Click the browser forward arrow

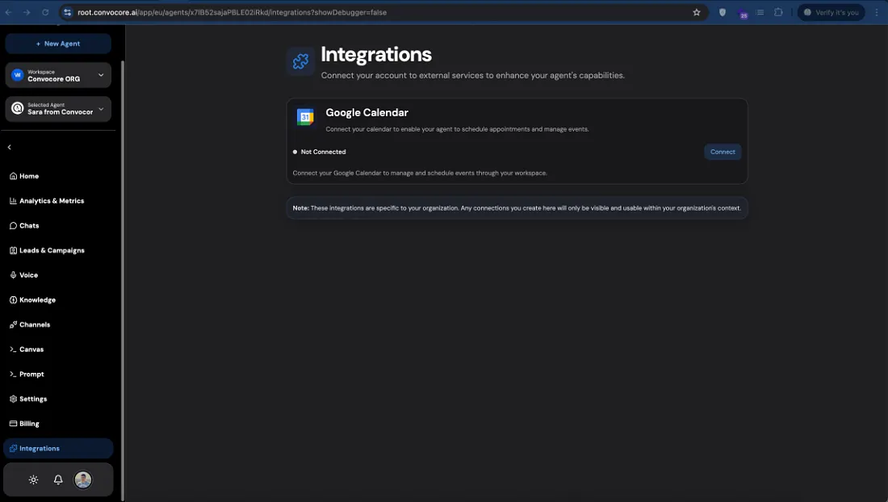coord(27,12)
